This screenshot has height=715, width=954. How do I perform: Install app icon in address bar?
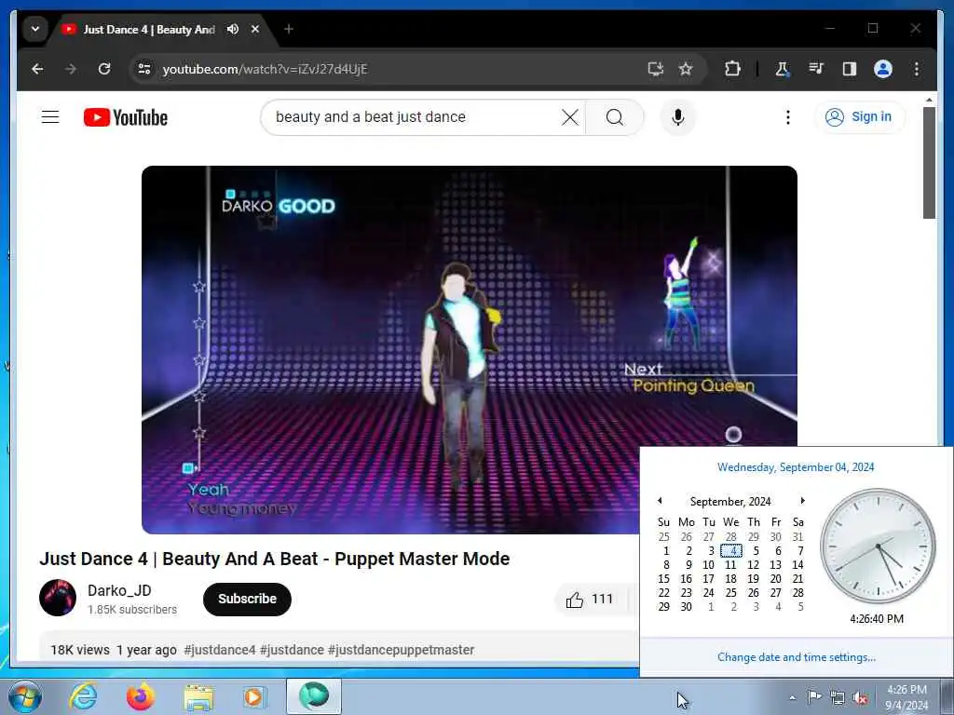(655, 69)
